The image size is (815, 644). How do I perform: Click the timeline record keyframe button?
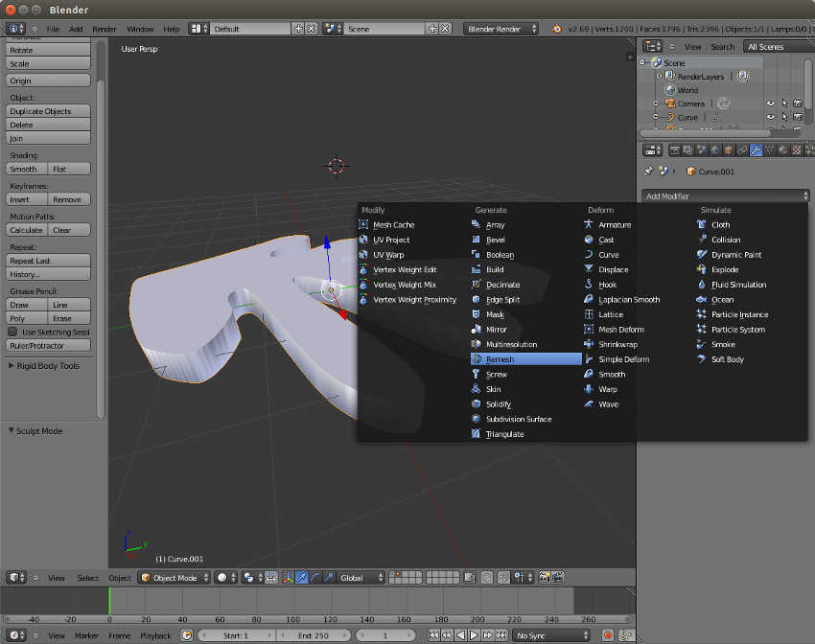(x=607, y=635)
